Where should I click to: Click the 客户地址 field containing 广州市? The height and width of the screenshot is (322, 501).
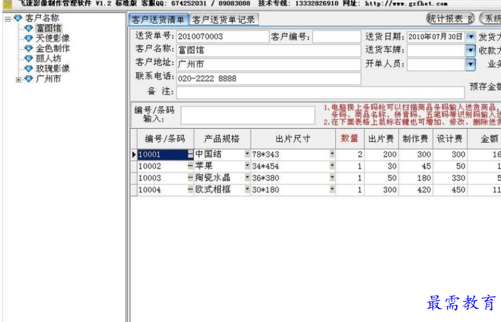pyautogui.click(x=269, y=65)
